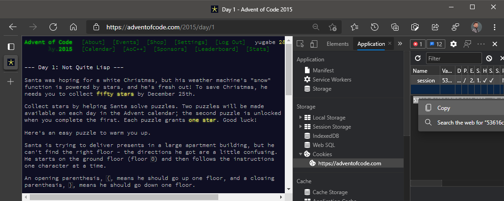Image resolution: width=504 pixels, height=201 pixels.
Task: Open DevTools settings gear
Action: [x=454, y=44]
